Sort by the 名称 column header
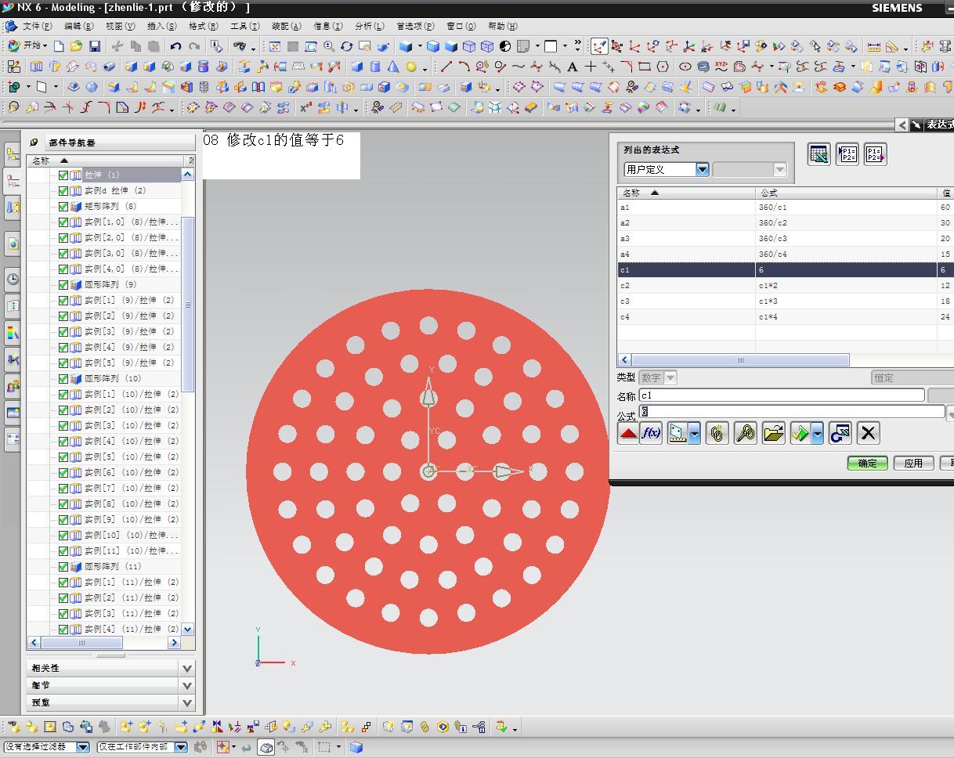This screenshot has height=758, width=954. pos(686,193)
